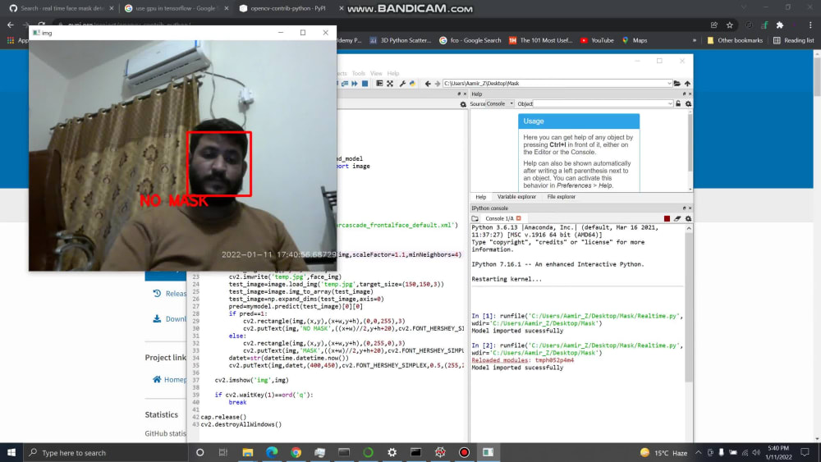Open Maps bookmark
The width and height of the screenshot is (821, 462).
coord(634,40)
